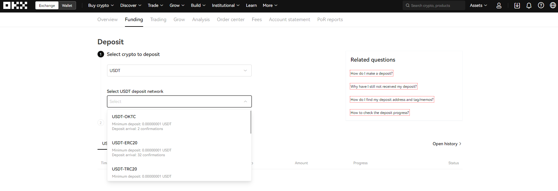Image resolution: width=558 pixels, height=191 pixels.
Task: Expand Build menu
Action: point(198,6)
